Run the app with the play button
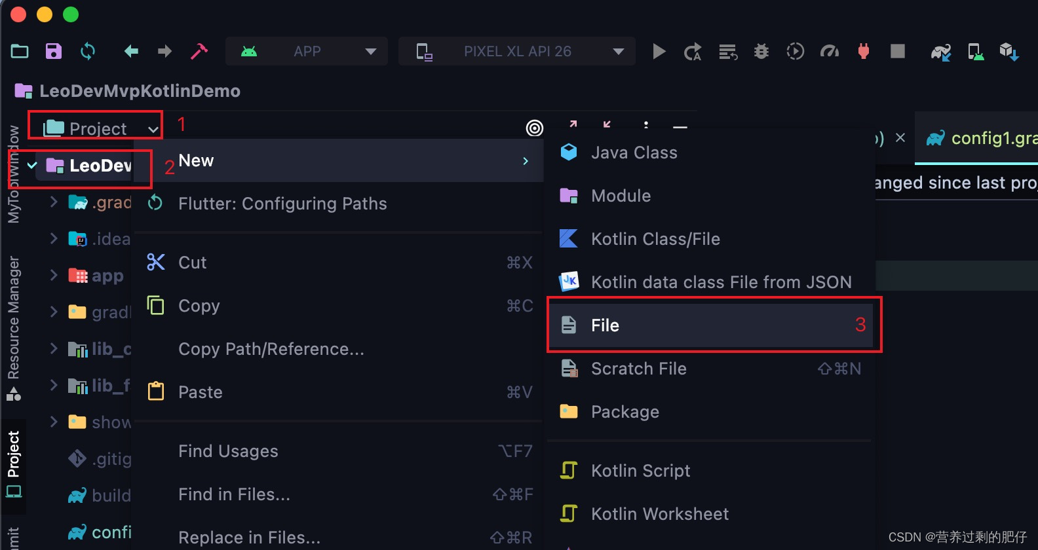Screen dimensions: 1038x550 (659, 51)
